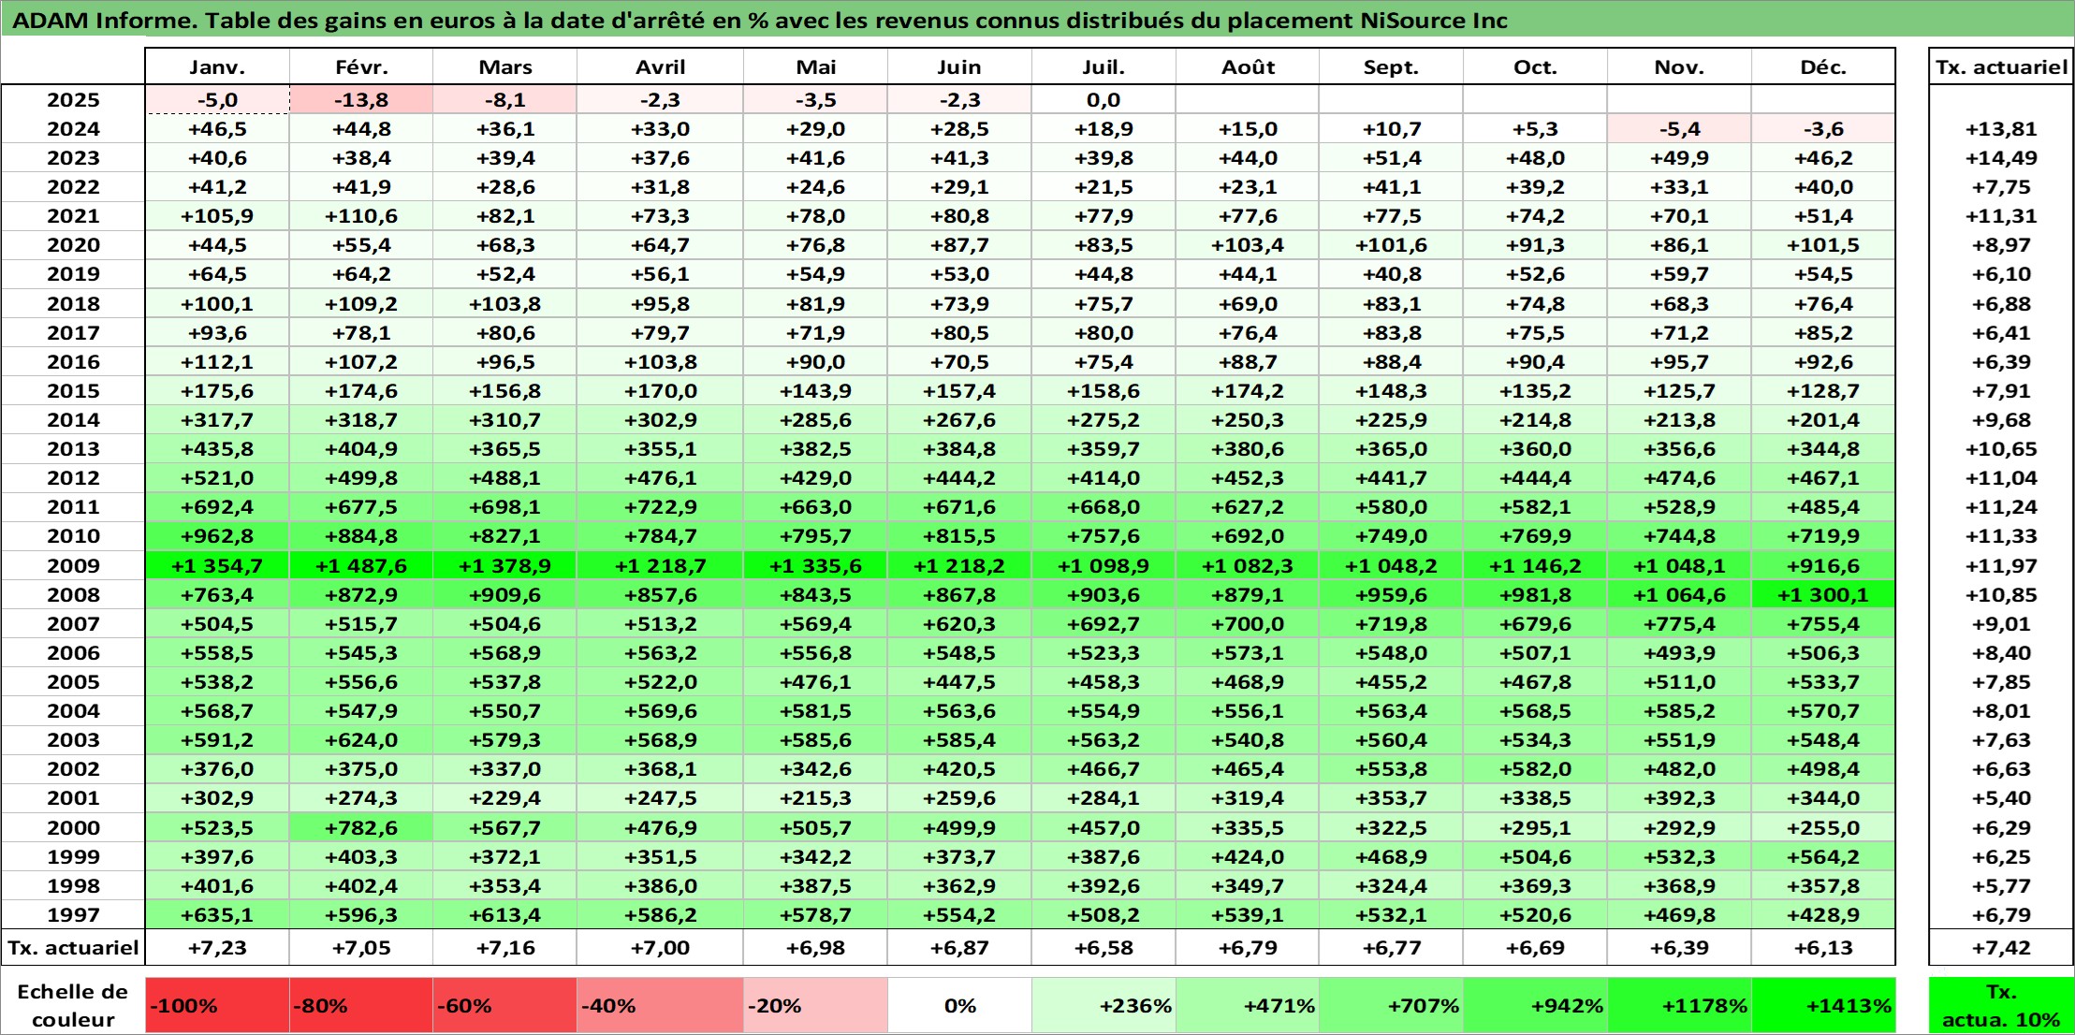Viewport: 2075px width, 1035px height.
Task: Click the 0,0 cell for July 2025
Action: click(1103, 100)
